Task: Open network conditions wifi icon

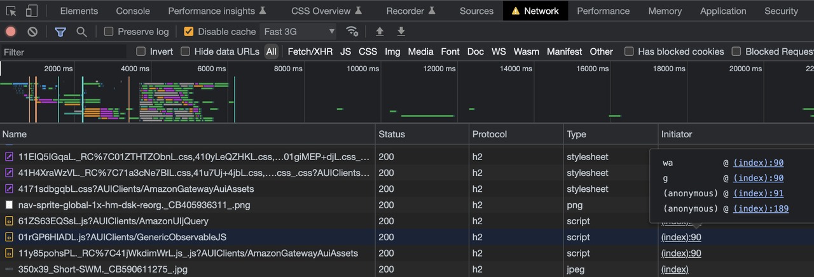Action: pyautogui.click(x=352, y=31)
